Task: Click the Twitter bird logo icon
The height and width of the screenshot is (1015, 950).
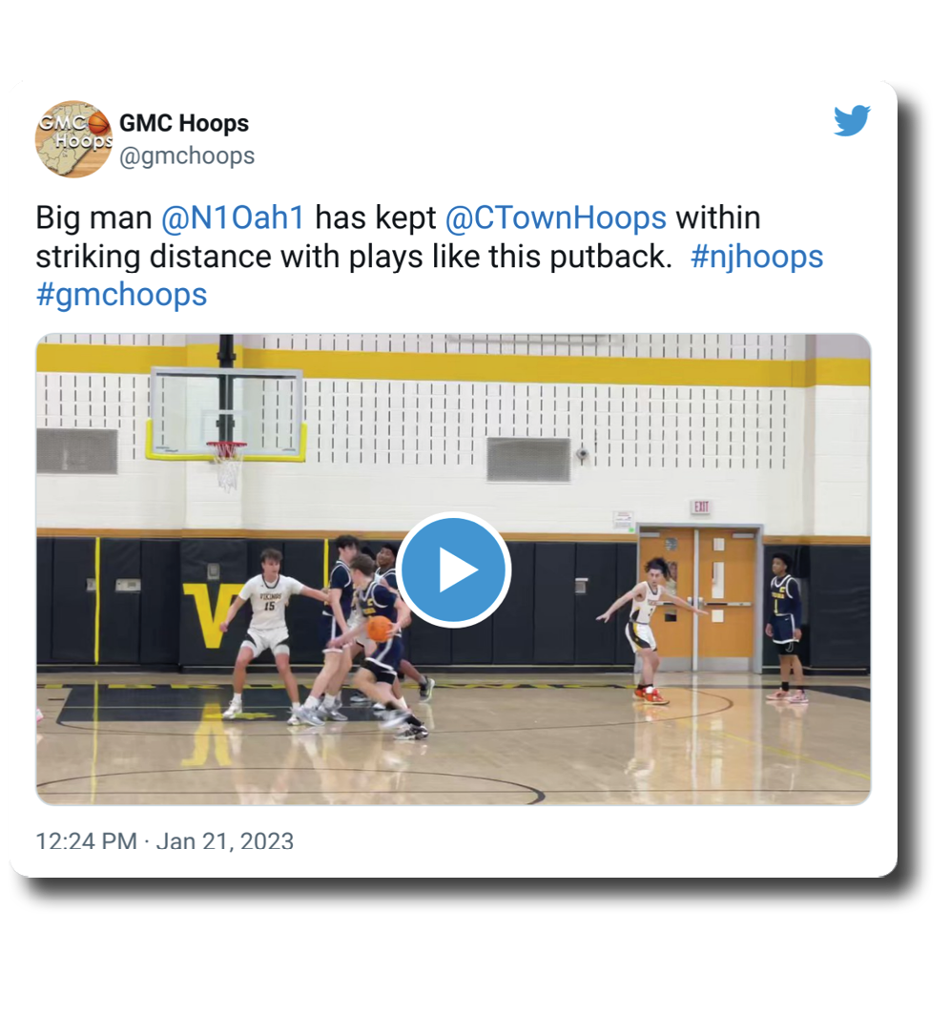Action: pos(851,120)
